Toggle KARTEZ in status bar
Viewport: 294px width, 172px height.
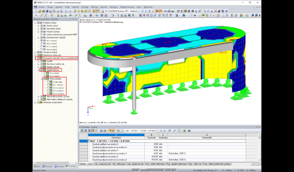151,170
